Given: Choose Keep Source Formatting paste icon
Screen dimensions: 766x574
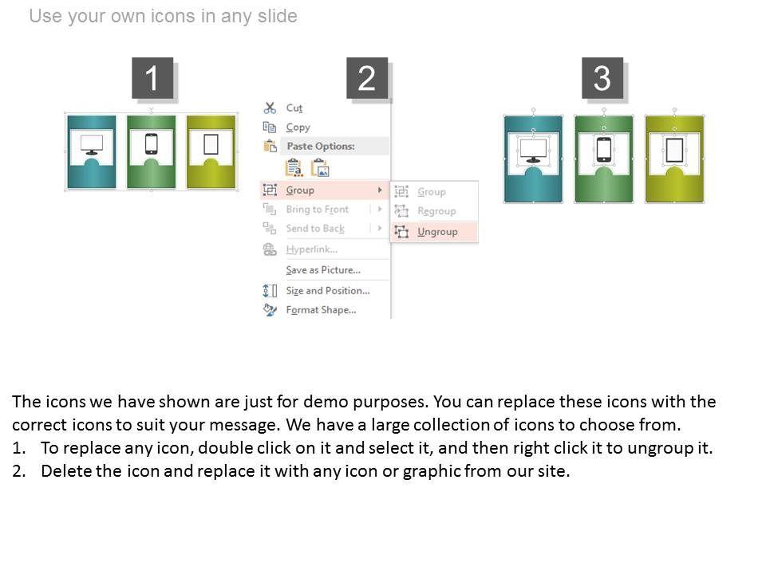Looking at the screenshot, I should (x=294, y=168).
